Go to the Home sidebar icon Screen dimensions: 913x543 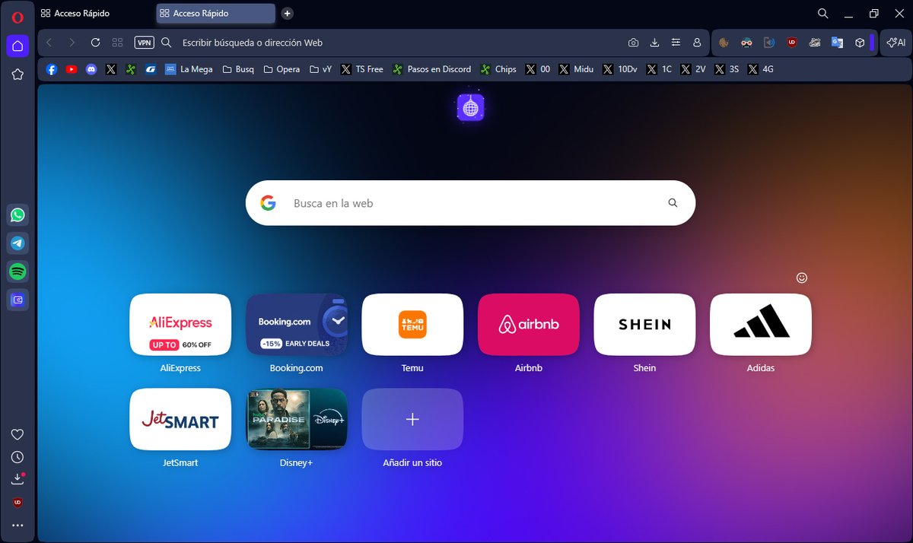(17, 46)
